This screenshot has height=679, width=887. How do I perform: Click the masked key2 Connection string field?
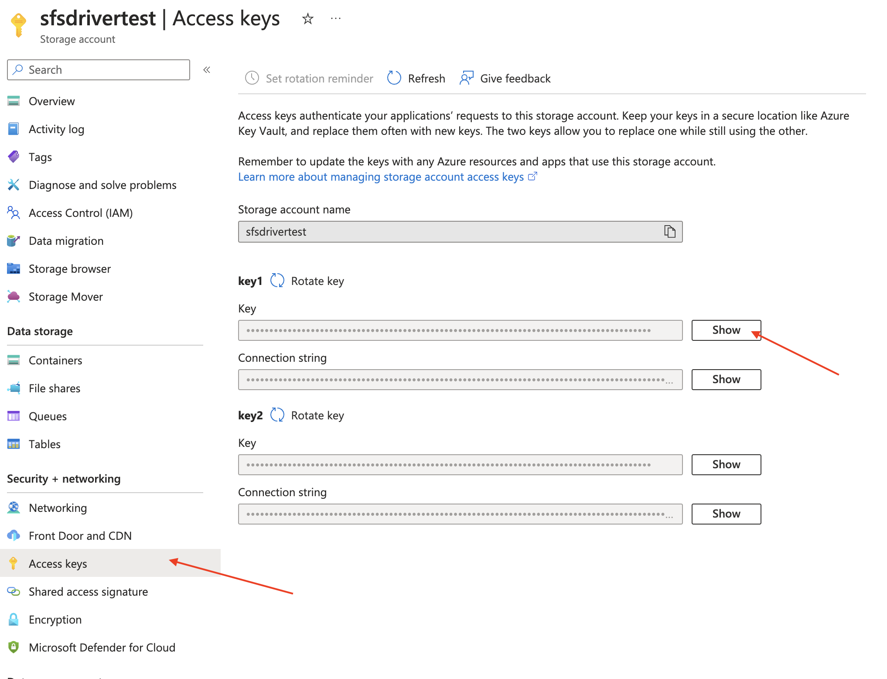tap(460, 514)
